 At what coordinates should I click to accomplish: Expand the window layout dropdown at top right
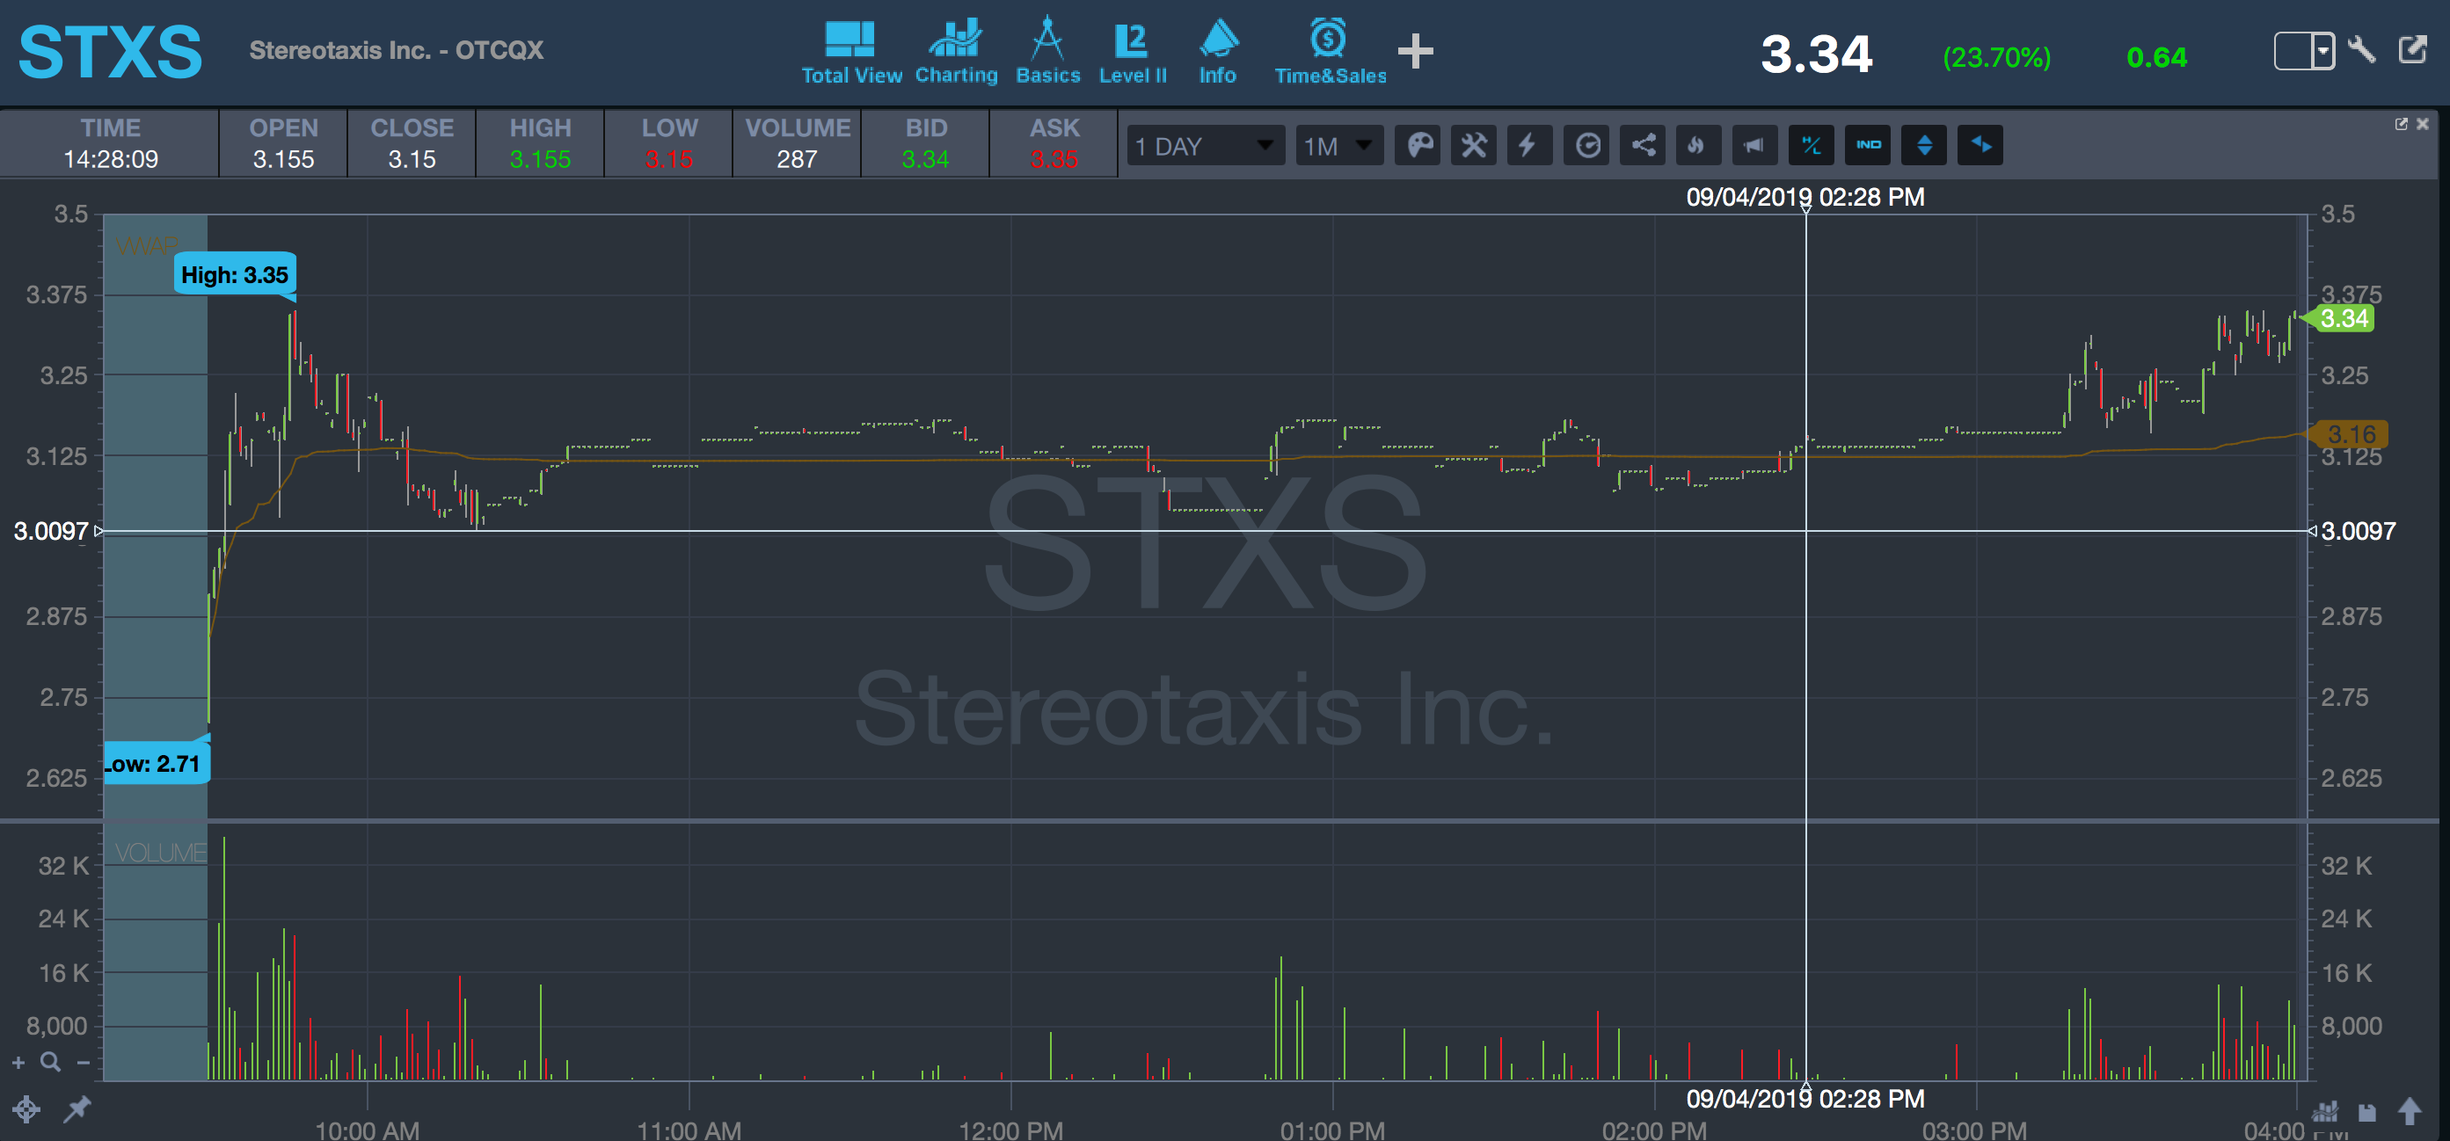2322,50
